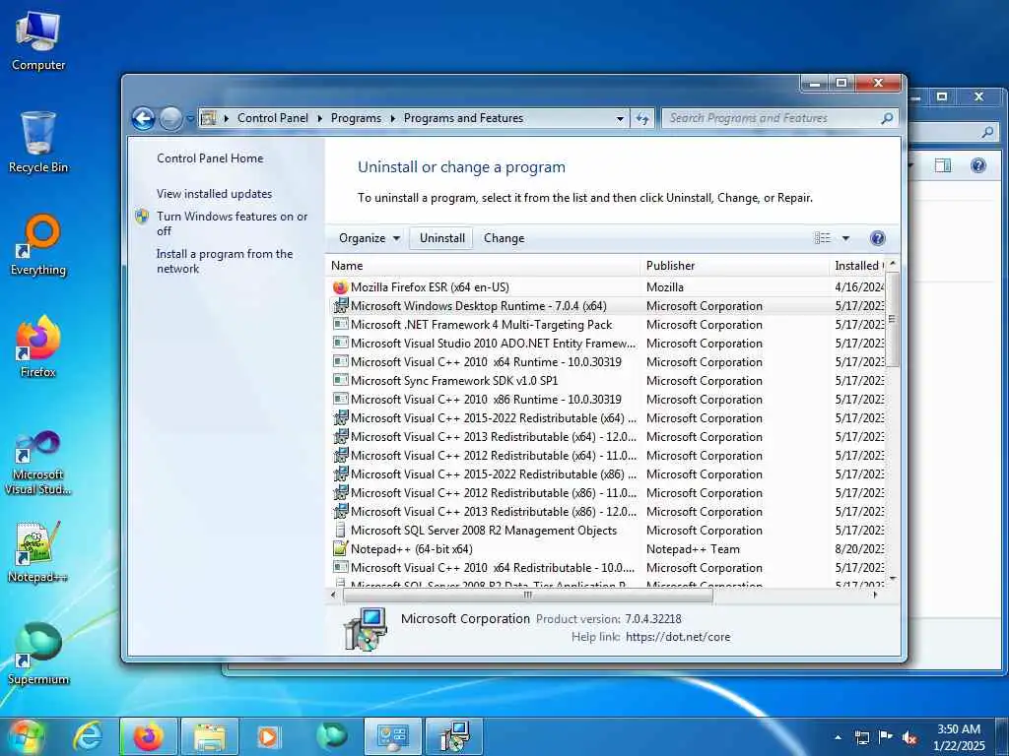Click the Notepad++ (64-bit x64) list icon
The height and width of the screenshot is (756, 1009).
[x=340, y=549]
